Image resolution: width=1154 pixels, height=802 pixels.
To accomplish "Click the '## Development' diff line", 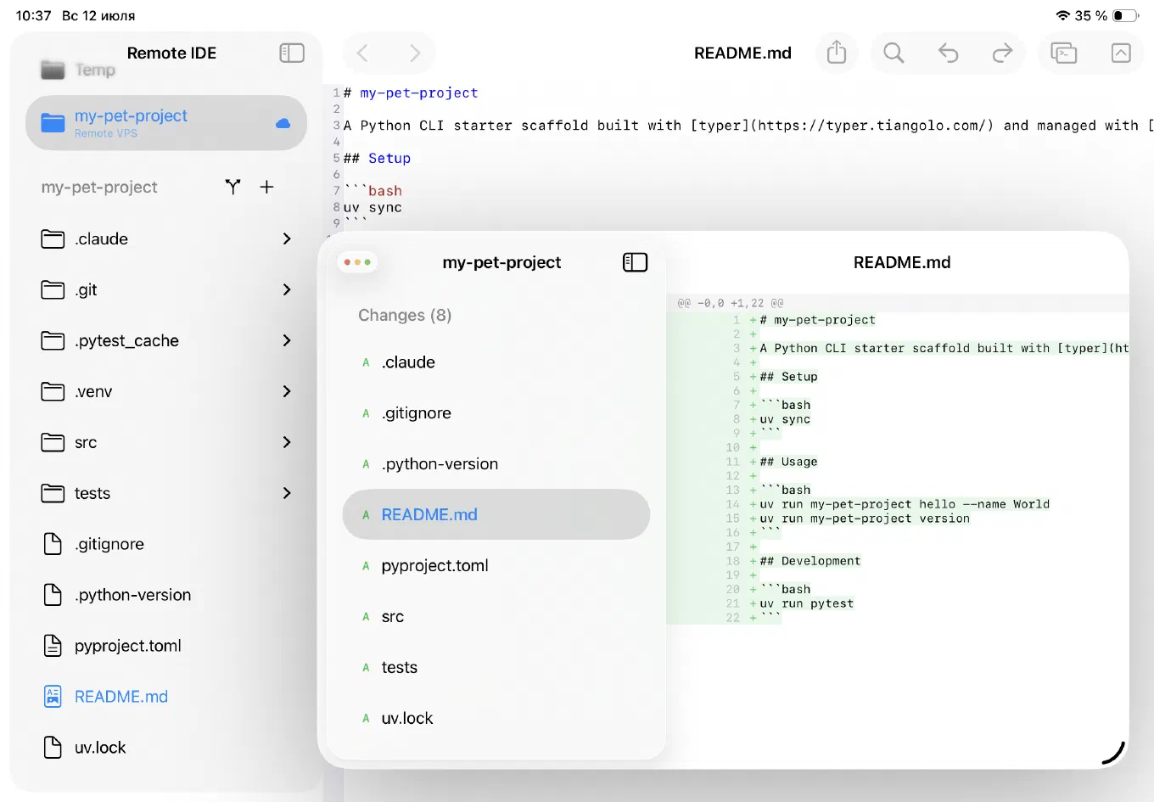I will tap(810, 561).
